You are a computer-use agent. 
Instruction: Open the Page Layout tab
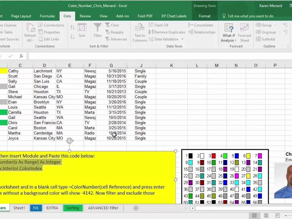pos(21,16)
